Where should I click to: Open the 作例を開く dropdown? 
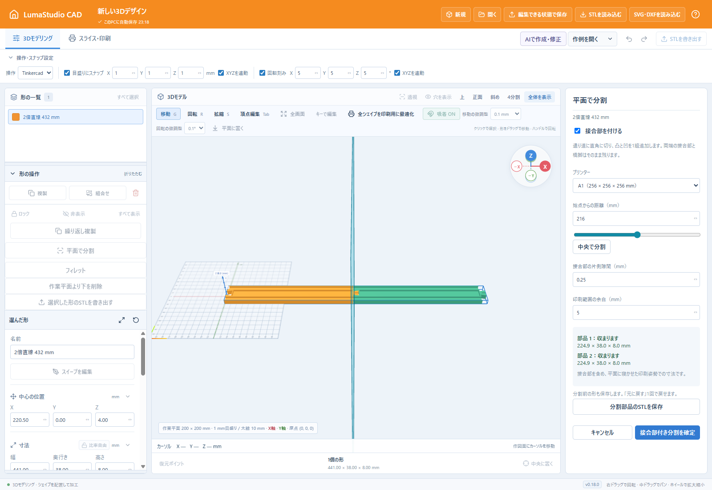coord(592,39)
